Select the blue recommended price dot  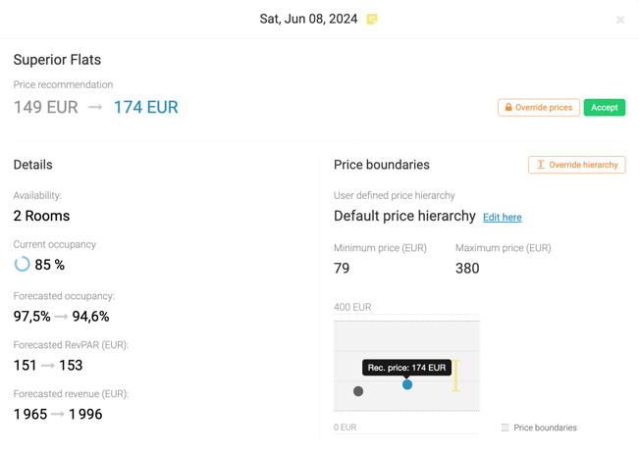coord(407,384)
